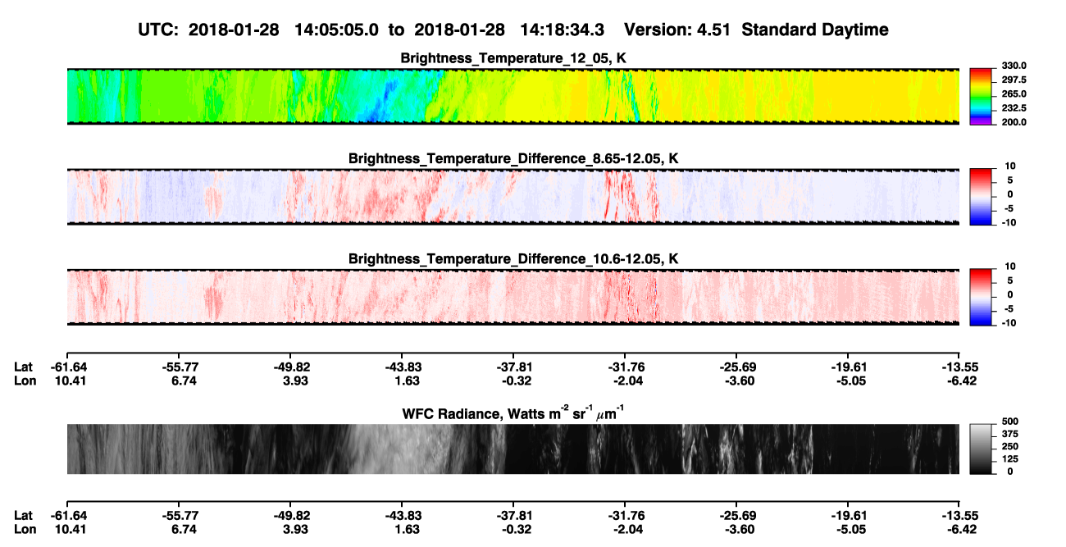
Task: Click the '125' tick on WFC colorbar
Action: click(x=1010, y=459)
